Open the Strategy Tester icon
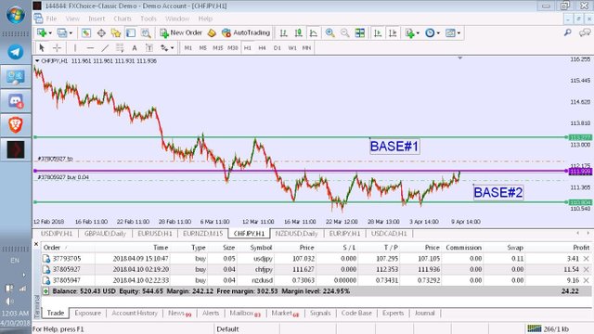The height and width of the screenshot is (334, 594). pos(146,33)
